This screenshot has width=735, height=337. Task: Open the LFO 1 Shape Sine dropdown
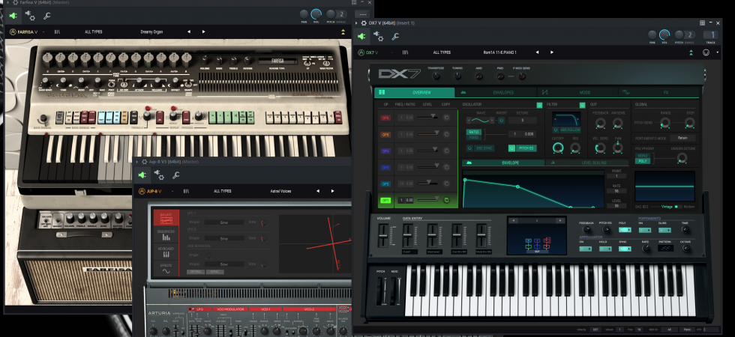coord(224,222)
